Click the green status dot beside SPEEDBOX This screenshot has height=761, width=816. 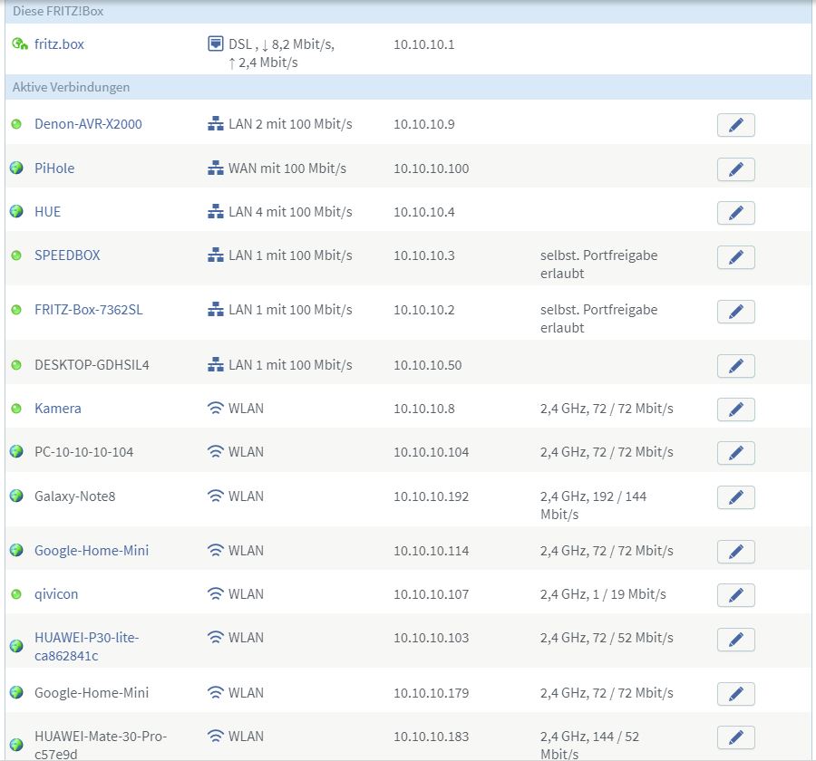pos(16,255)
